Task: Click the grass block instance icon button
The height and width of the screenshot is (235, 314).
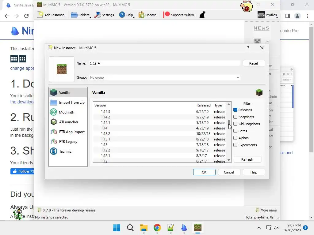Action: click(62, 69)
